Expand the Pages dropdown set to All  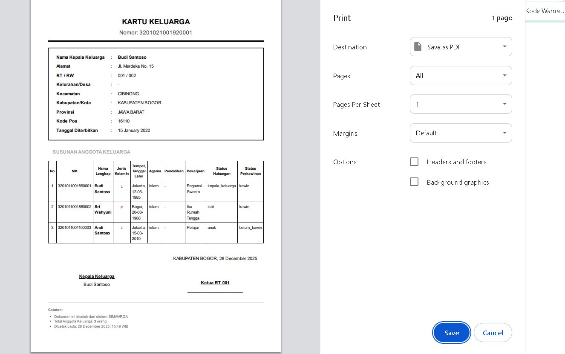click(461, 76)
